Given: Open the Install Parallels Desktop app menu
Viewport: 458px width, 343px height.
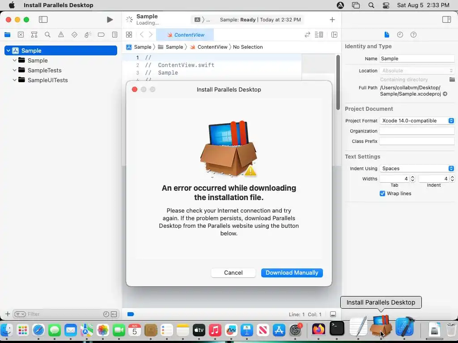Looking at the screenshot, I should tap(59, 5).
